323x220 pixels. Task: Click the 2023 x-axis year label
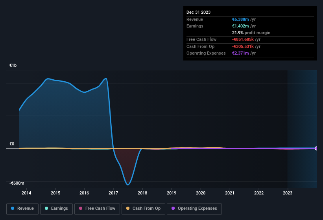[287, 193]
